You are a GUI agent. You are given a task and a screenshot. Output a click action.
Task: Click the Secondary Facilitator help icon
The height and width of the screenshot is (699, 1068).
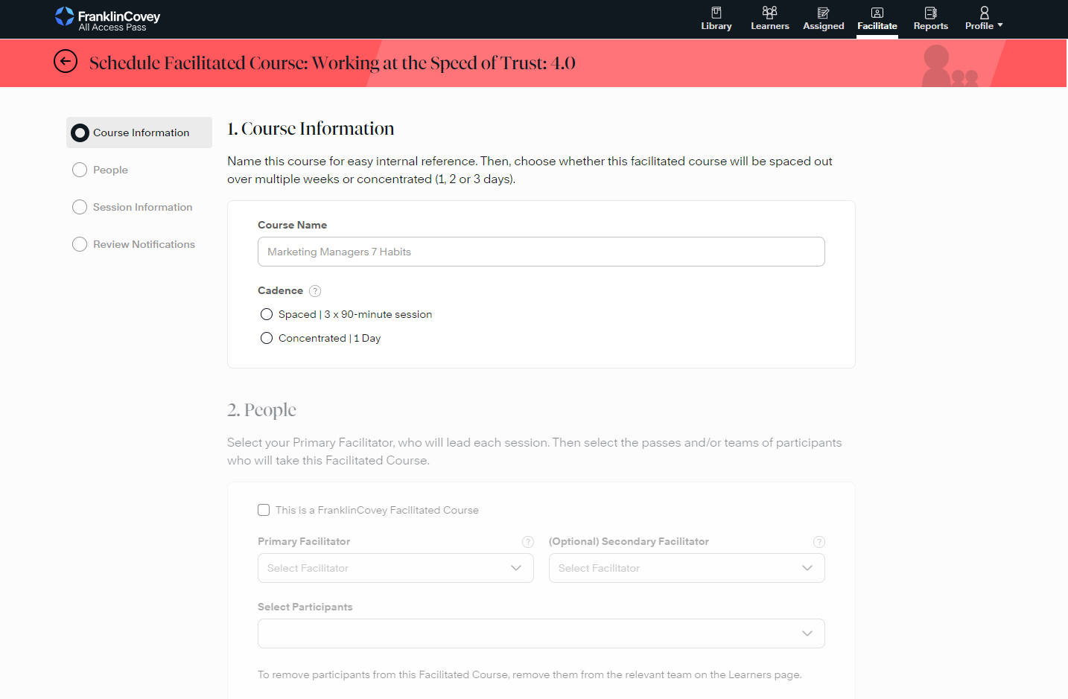tap(819, 542)
